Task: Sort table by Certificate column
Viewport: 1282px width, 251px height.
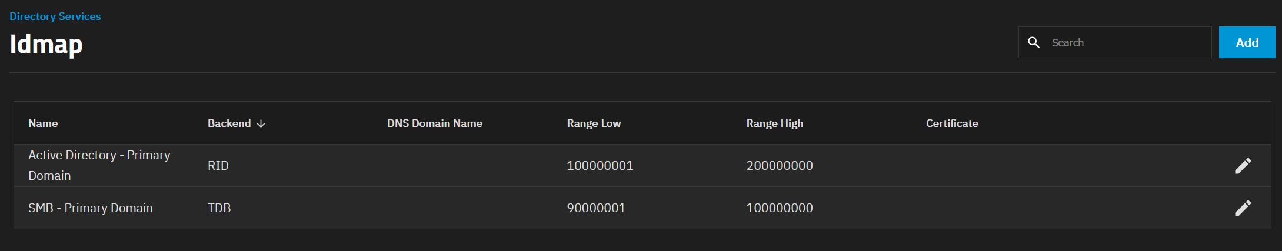Action: [x=952, y=123]
